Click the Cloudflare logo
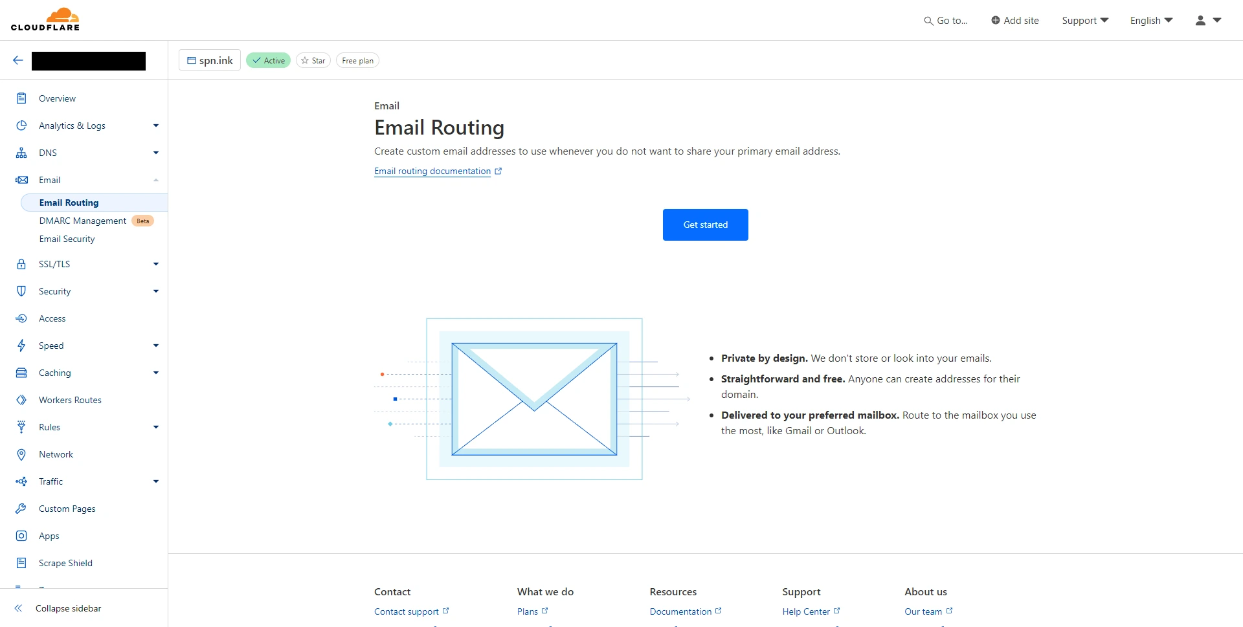1243x627 pixels. coord(45,19)
